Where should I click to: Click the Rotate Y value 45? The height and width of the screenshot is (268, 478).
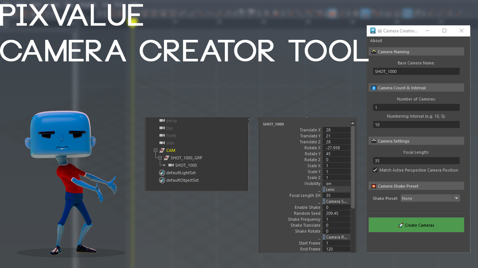336,154
